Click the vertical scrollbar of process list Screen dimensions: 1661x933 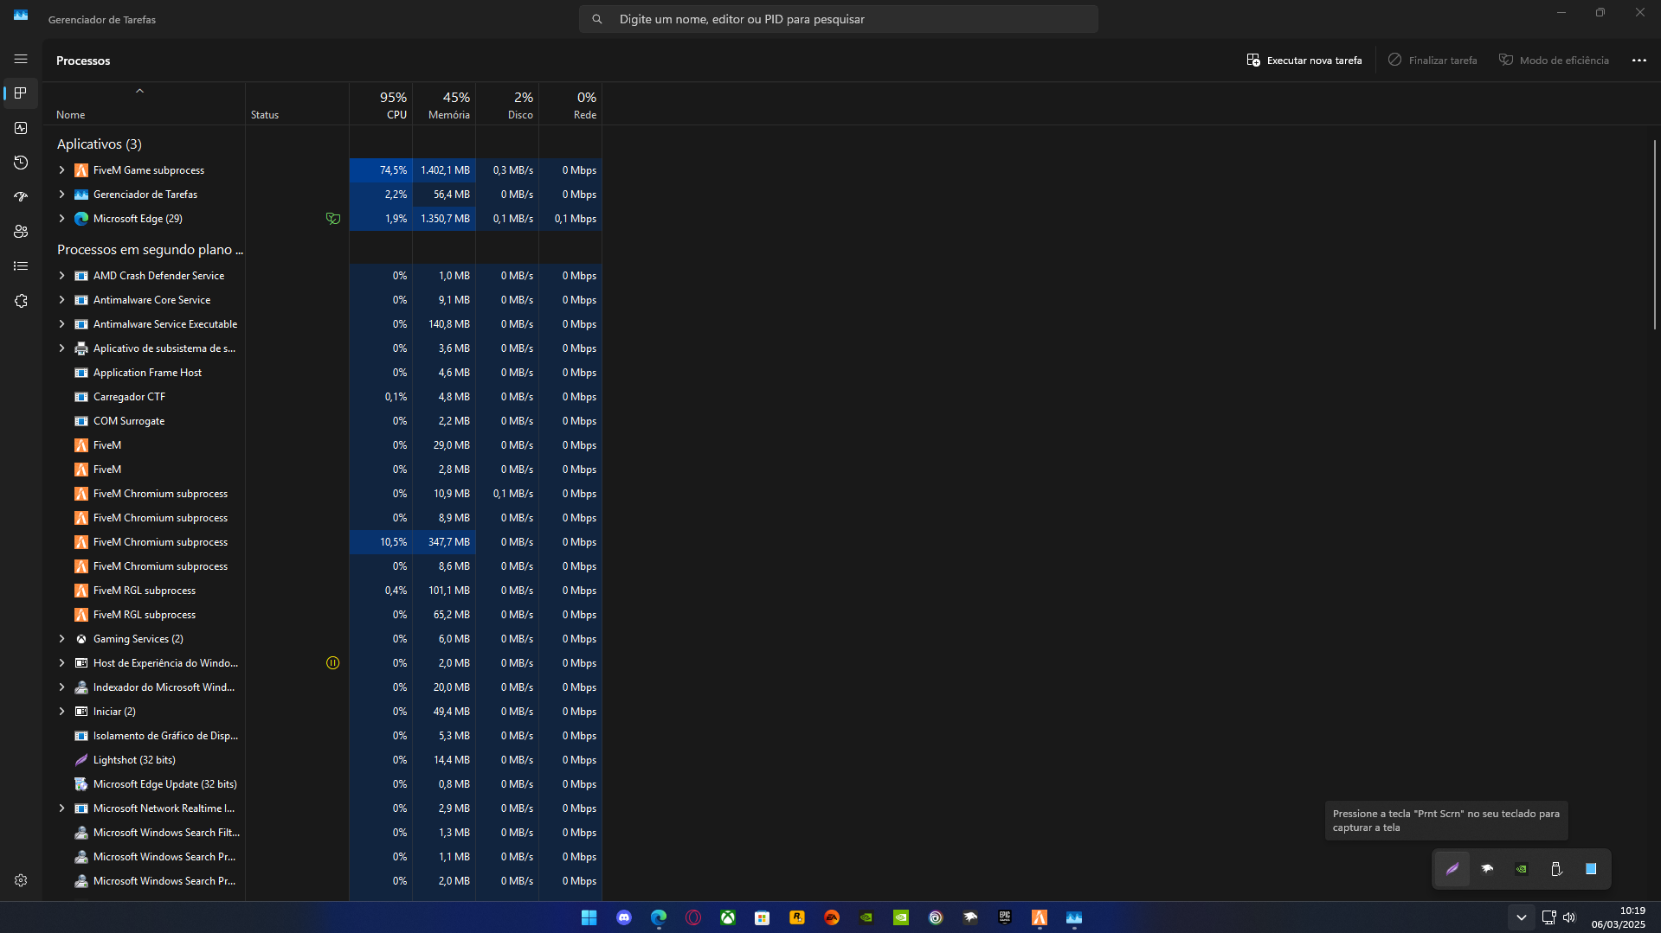[x=1654, y=234]
